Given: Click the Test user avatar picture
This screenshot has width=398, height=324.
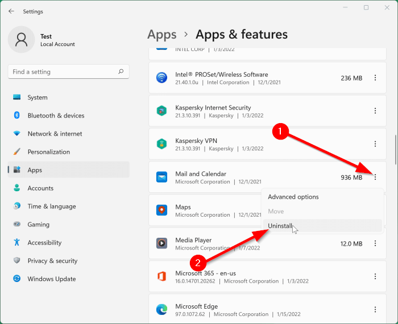Looking at the screenshot, I should click(x=22, y=40).
